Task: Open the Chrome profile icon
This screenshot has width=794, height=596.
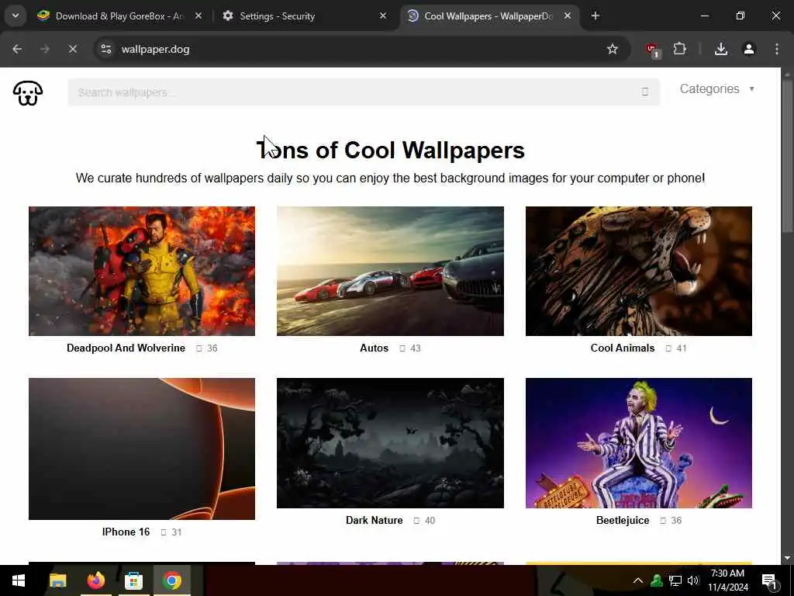Action: coord(749,49)
